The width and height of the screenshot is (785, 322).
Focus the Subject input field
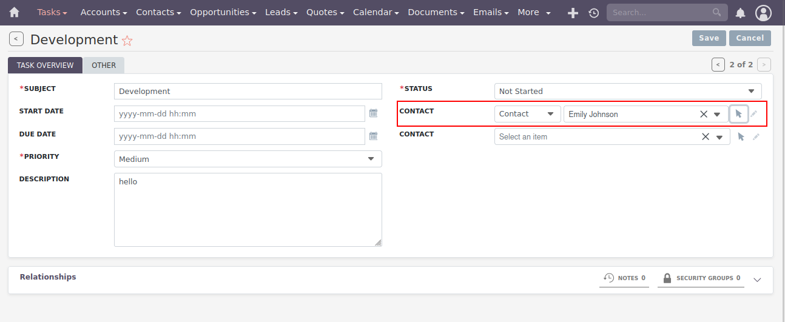[248, 91]
